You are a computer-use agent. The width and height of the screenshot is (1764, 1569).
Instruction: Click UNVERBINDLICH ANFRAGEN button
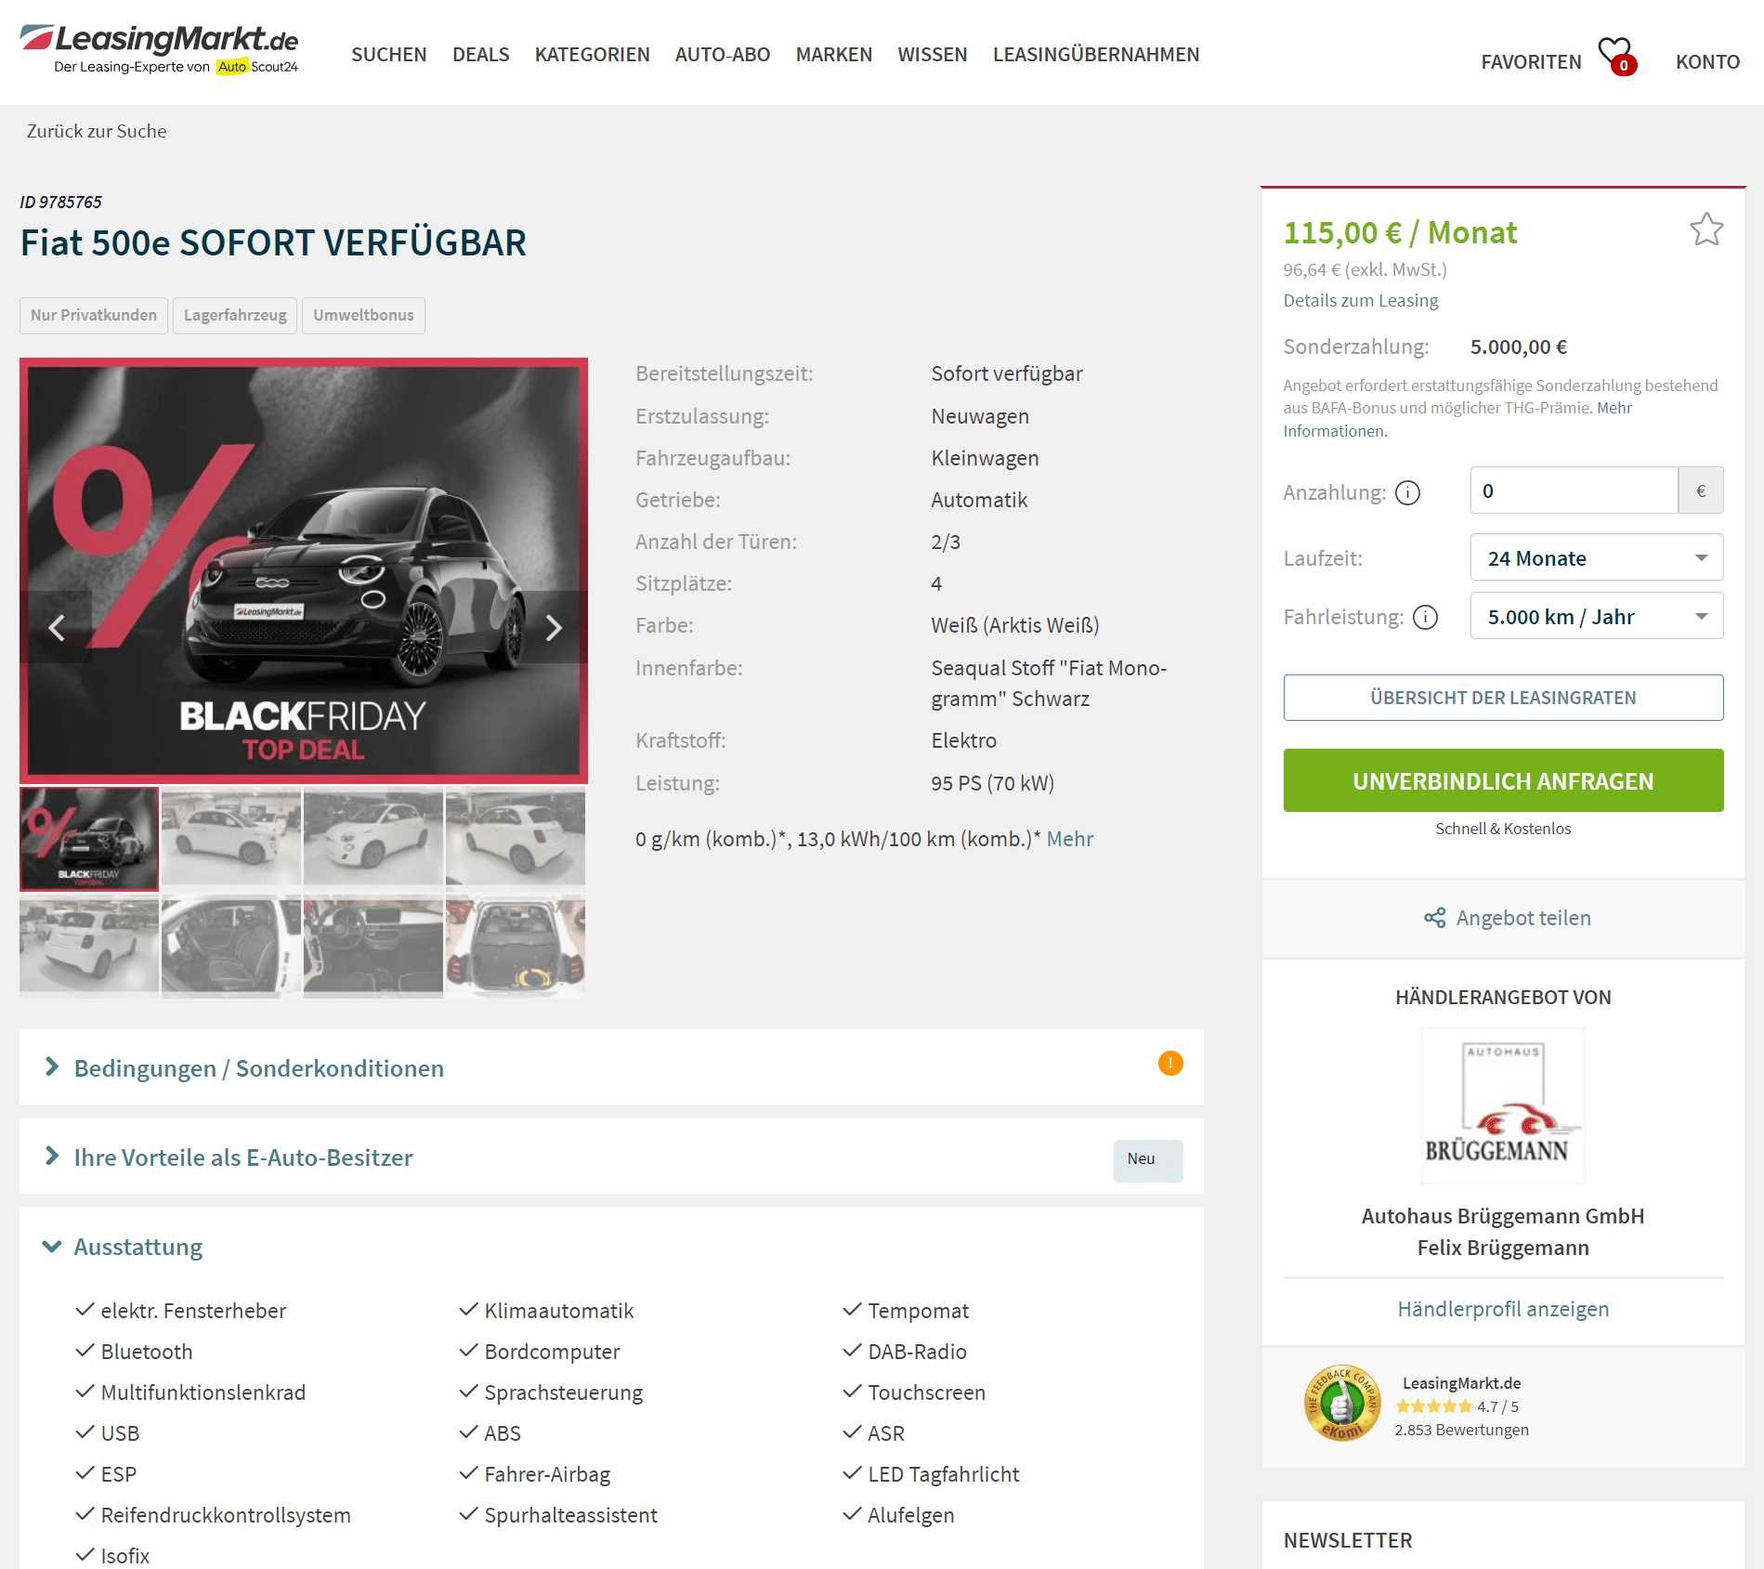point(1503,780)
